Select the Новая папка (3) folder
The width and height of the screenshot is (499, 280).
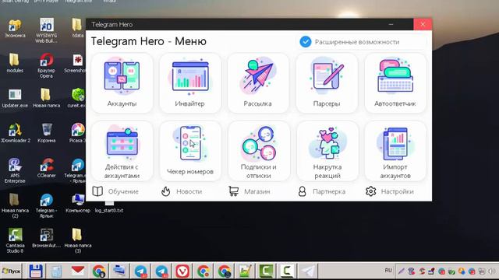[x=78, y=240]
